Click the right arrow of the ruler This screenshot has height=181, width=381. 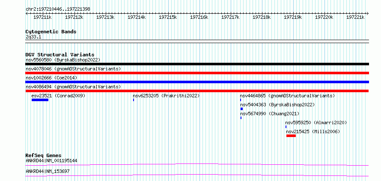click(x=367, y=13)
